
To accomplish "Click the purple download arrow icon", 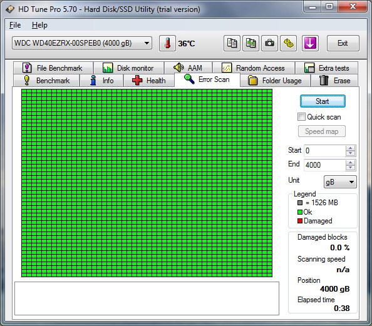I will 310,43.
